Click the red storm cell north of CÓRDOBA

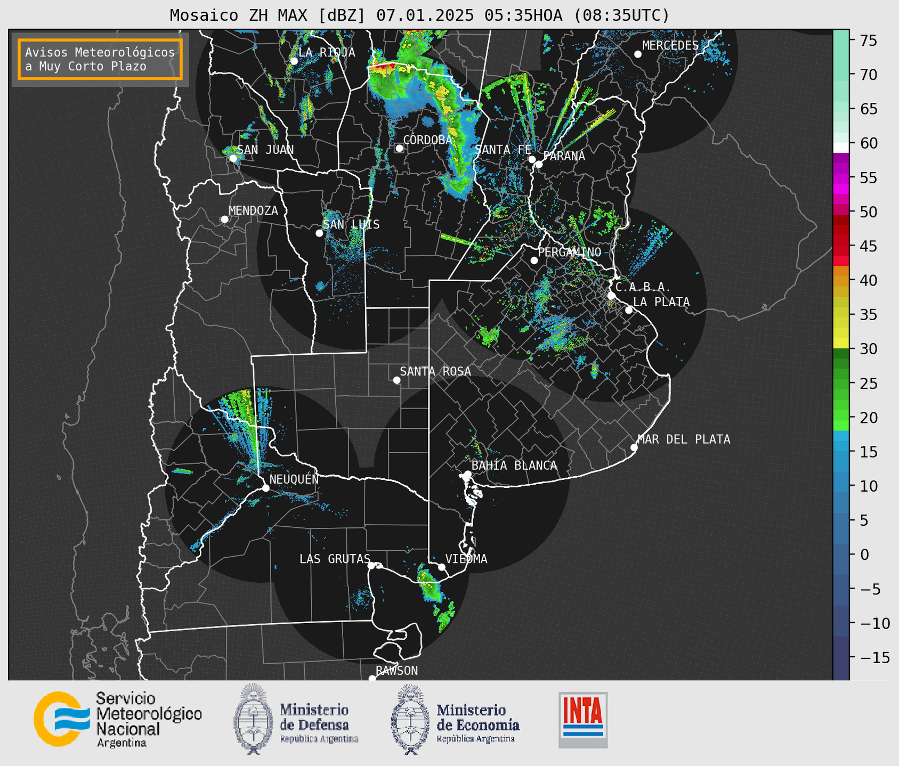pyautogui.click(x=384, y=67)
